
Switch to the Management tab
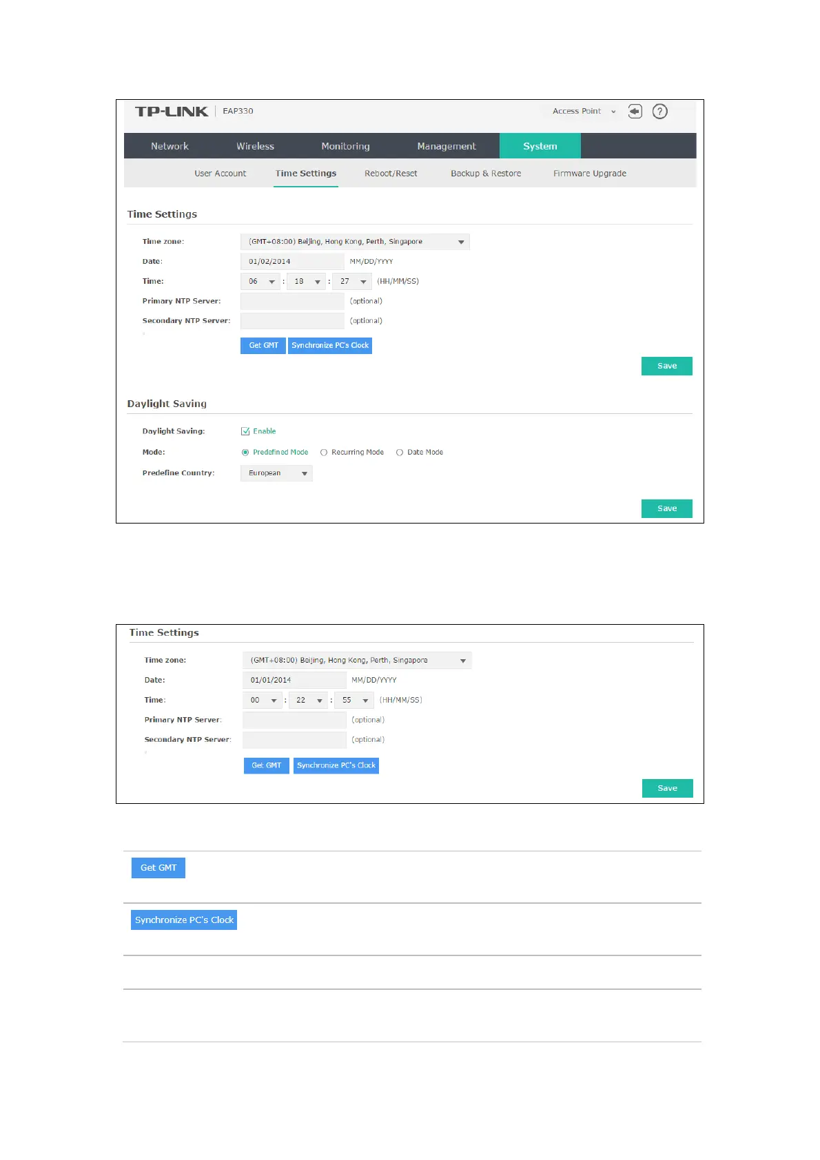[x=446, y=146]
